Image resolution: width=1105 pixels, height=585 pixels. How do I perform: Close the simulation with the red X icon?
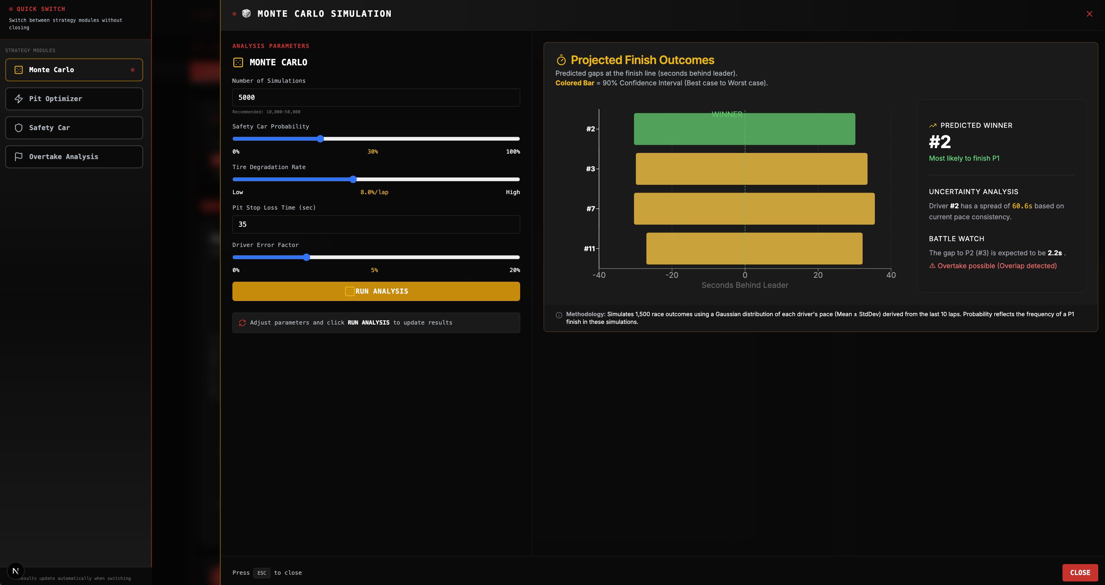click(1089, 14)
